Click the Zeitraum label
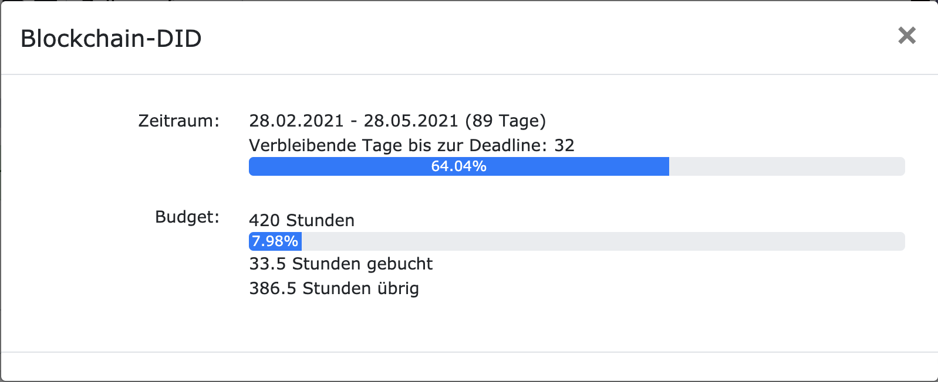Image resolution: width=938 pixels, height=382 pixels. coord(178,121)
